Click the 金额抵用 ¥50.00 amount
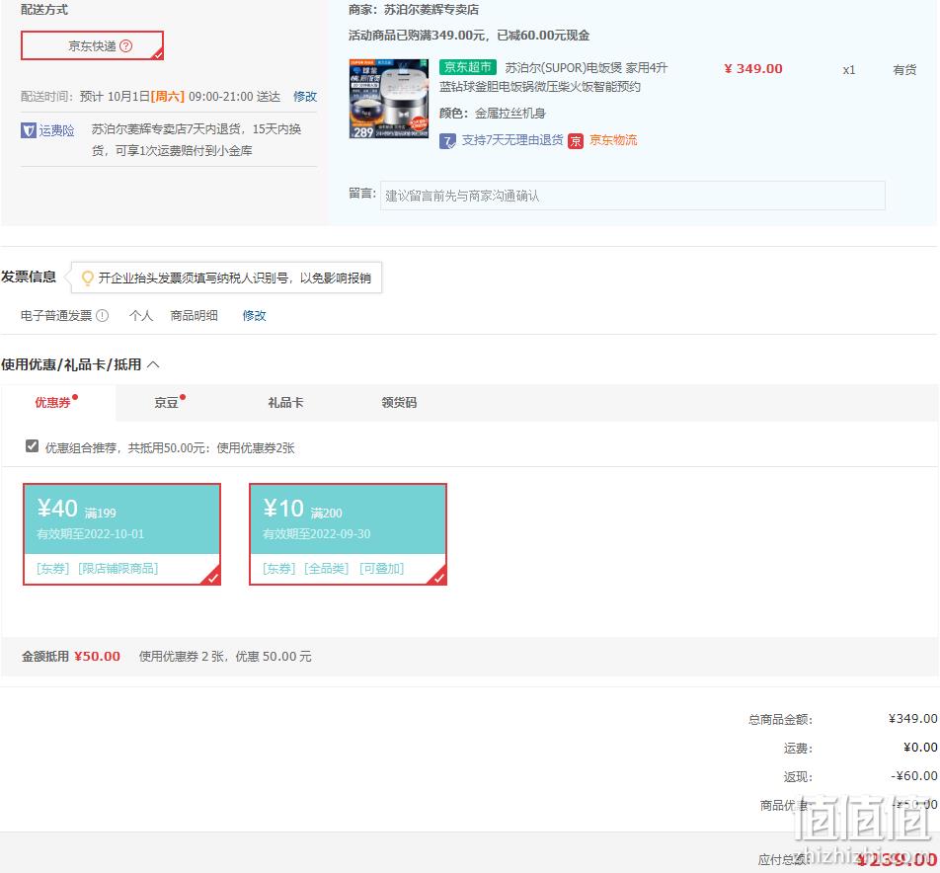 (x=97, y=657)
